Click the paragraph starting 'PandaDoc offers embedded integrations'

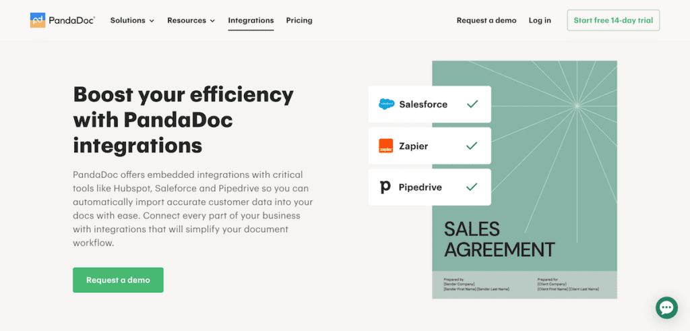pos(193,208)
